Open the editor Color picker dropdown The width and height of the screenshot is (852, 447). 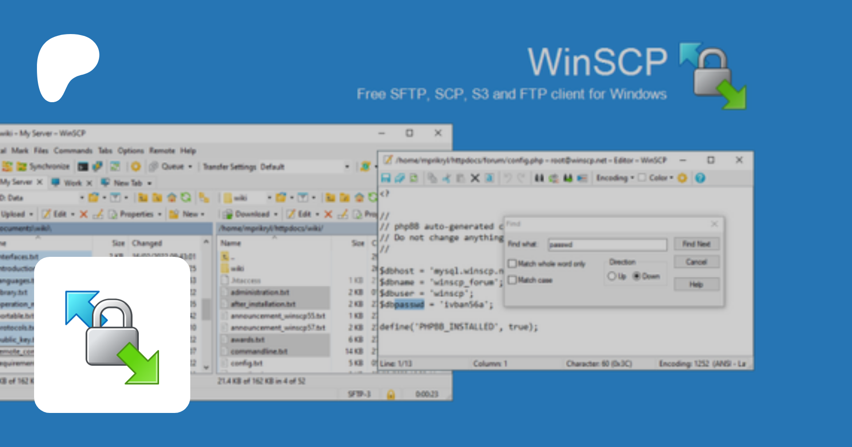[x=661, y=178]
